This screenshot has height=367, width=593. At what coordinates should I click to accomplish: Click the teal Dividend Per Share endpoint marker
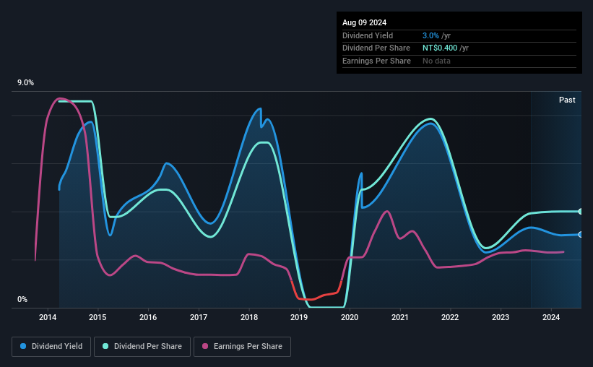[581, 212]
